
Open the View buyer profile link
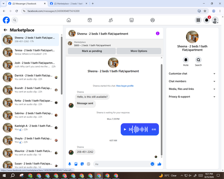[125, 86]
